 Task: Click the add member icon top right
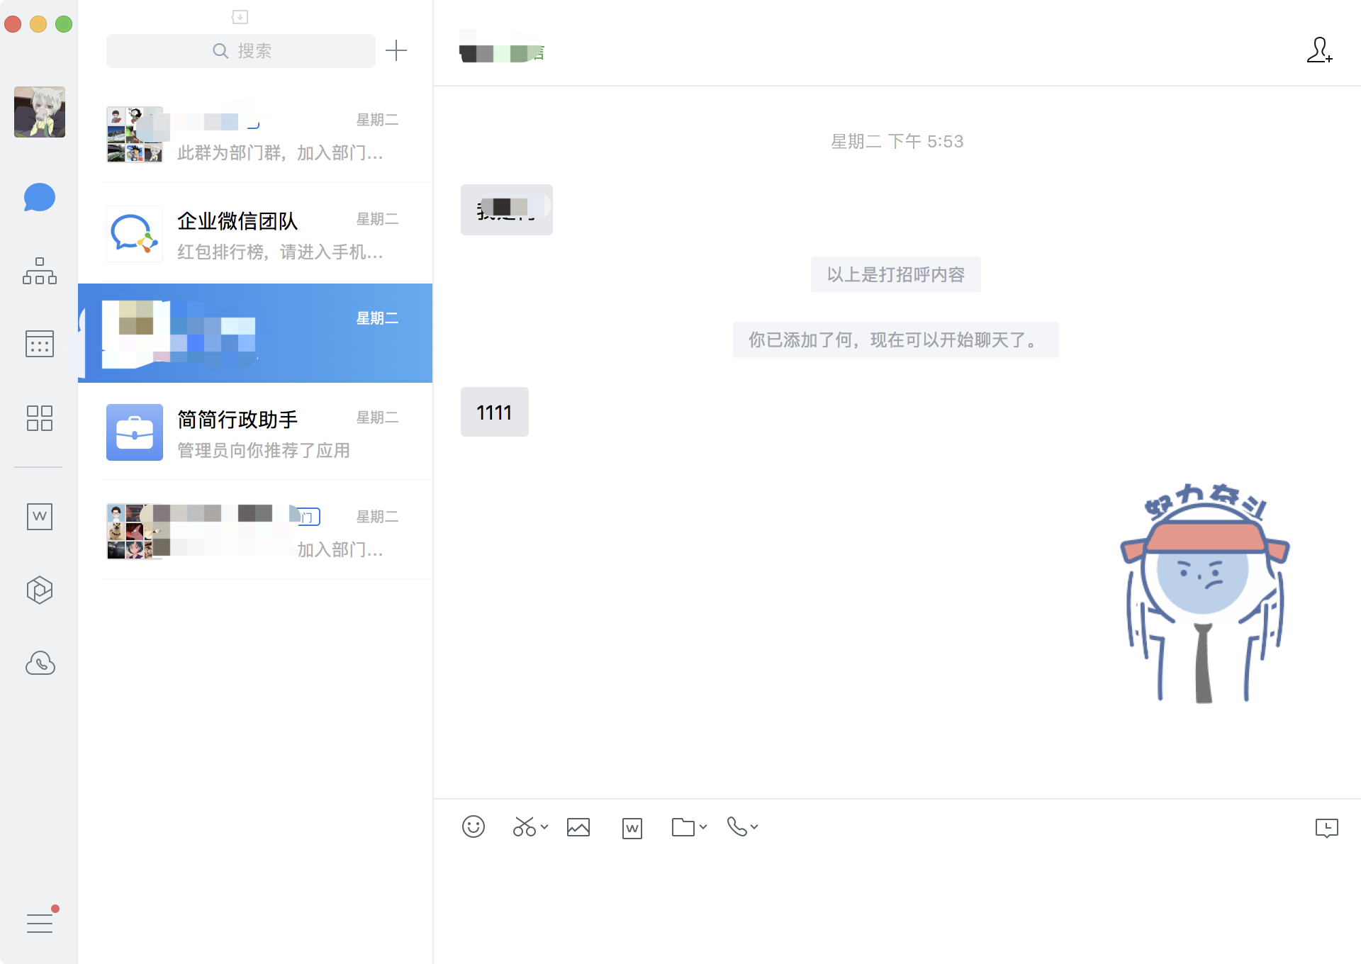(x=1319, y=50)
